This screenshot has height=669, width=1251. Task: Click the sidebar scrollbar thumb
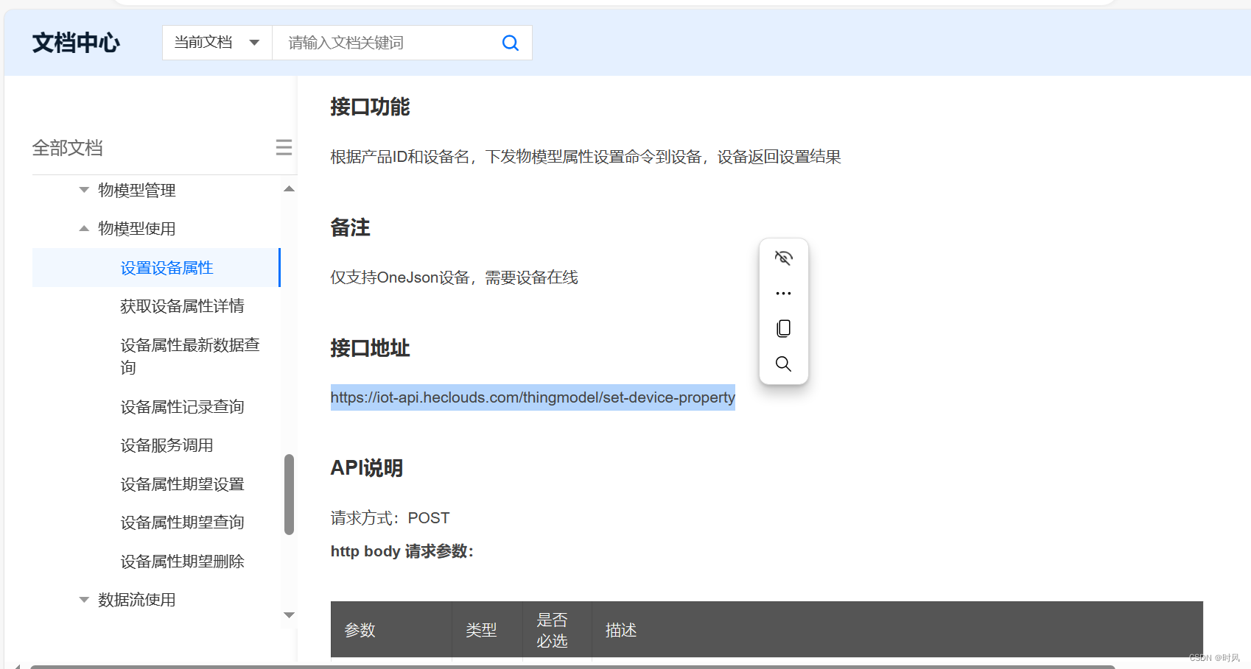pos(289,493)
